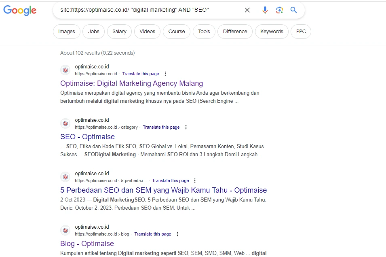Select the Jobs filter chip
The height and width of the screenshot is (257, 386).
[x=93, y=32]
